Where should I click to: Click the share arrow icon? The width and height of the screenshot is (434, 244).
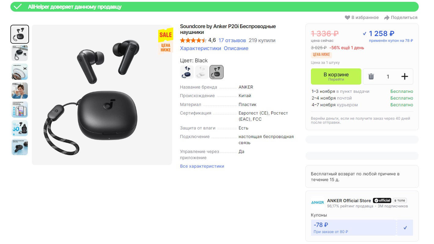[x=387, y=18]
